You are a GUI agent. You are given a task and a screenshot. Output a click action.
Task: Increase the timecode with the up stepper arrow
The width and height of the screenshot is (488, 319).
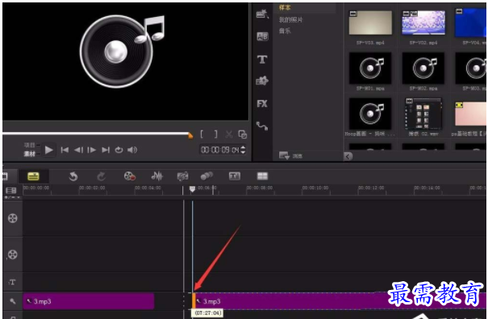pyautogui.click(x=243, y=147)
